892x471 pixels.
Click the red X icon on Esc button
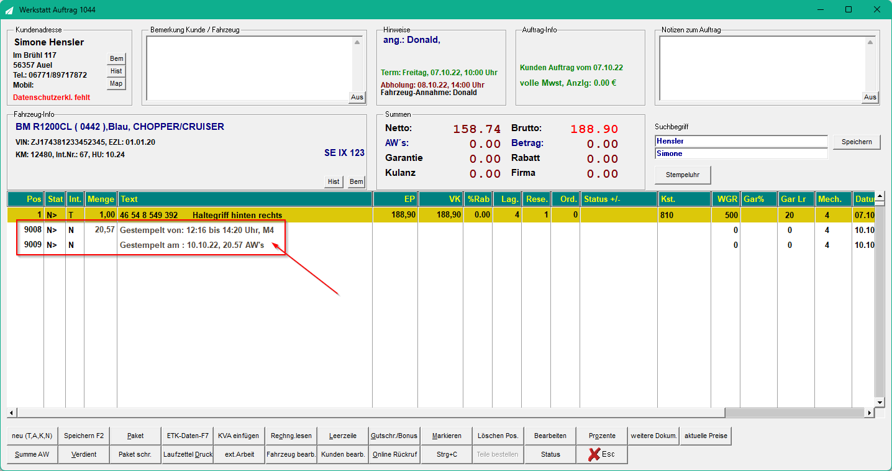click(x=593, y=454)
